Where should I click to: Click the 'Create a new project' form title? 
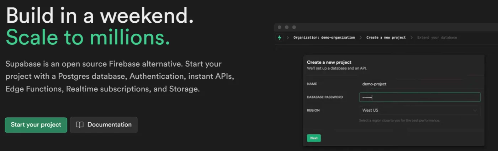point(329,62)
